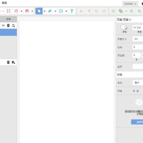Click the 出血 bleed value field
Image resolution: width=143 pixels, height=143 pixels.
[138, 47]
